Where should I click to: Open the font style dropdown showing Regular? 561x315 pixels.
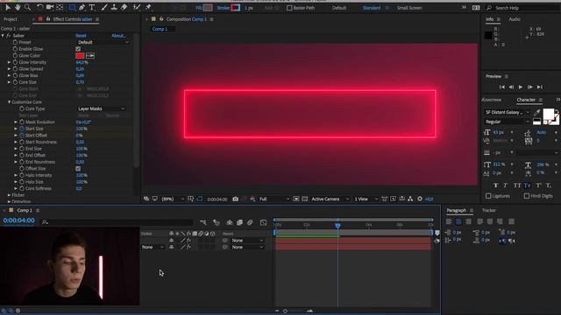pos(507,122)
